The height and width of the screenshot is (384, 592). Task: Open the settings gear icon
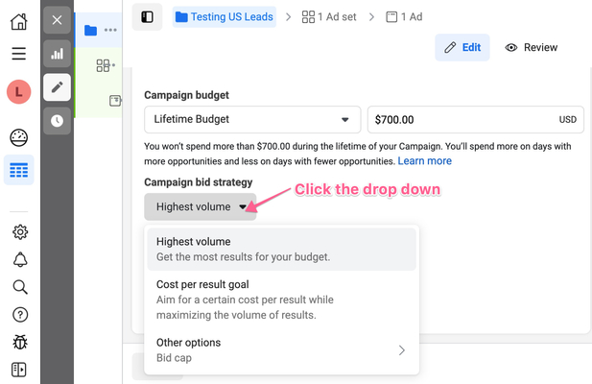pos(18,231)
